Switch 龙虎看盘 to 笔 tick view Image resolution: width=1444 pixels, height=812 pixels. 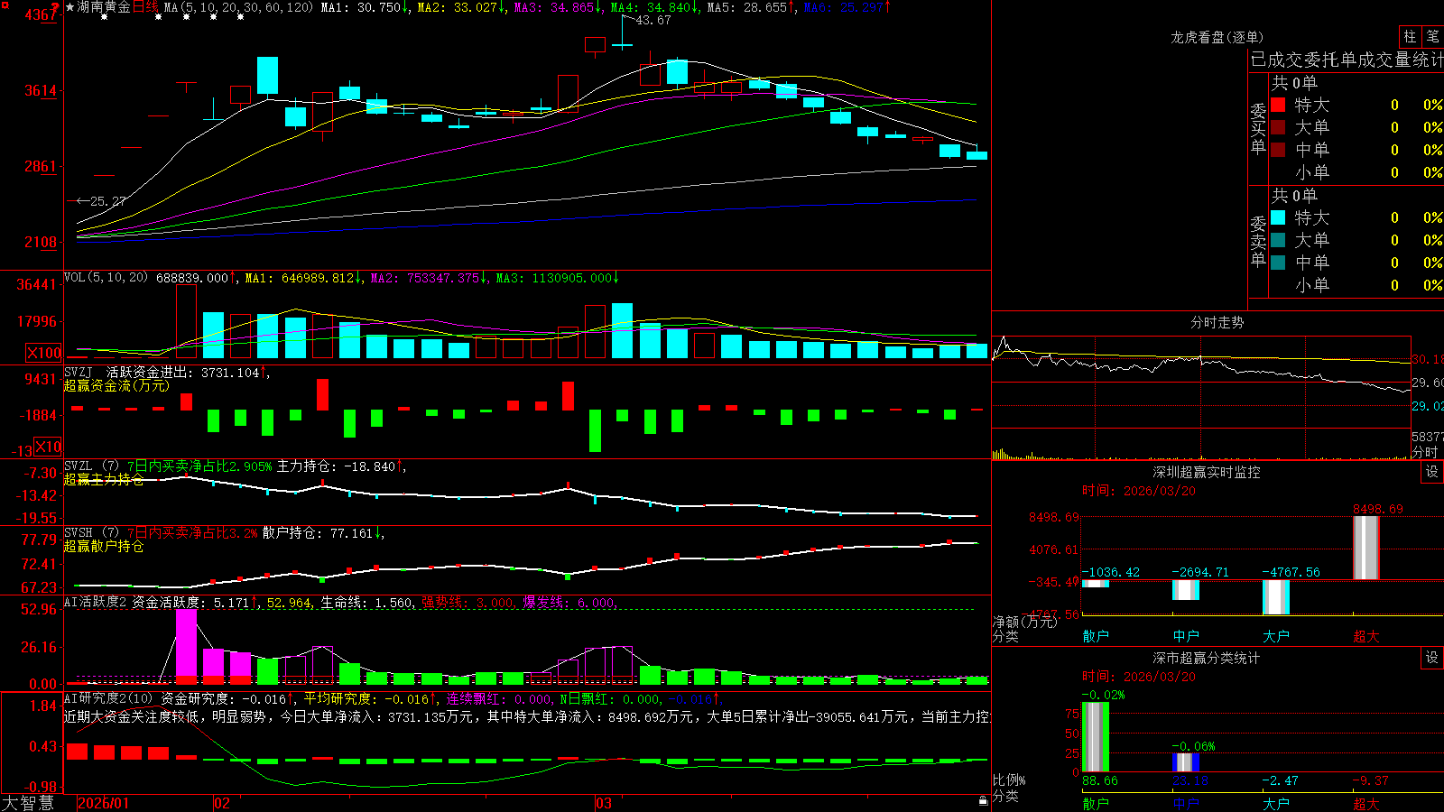click(x=1433, y=36)
